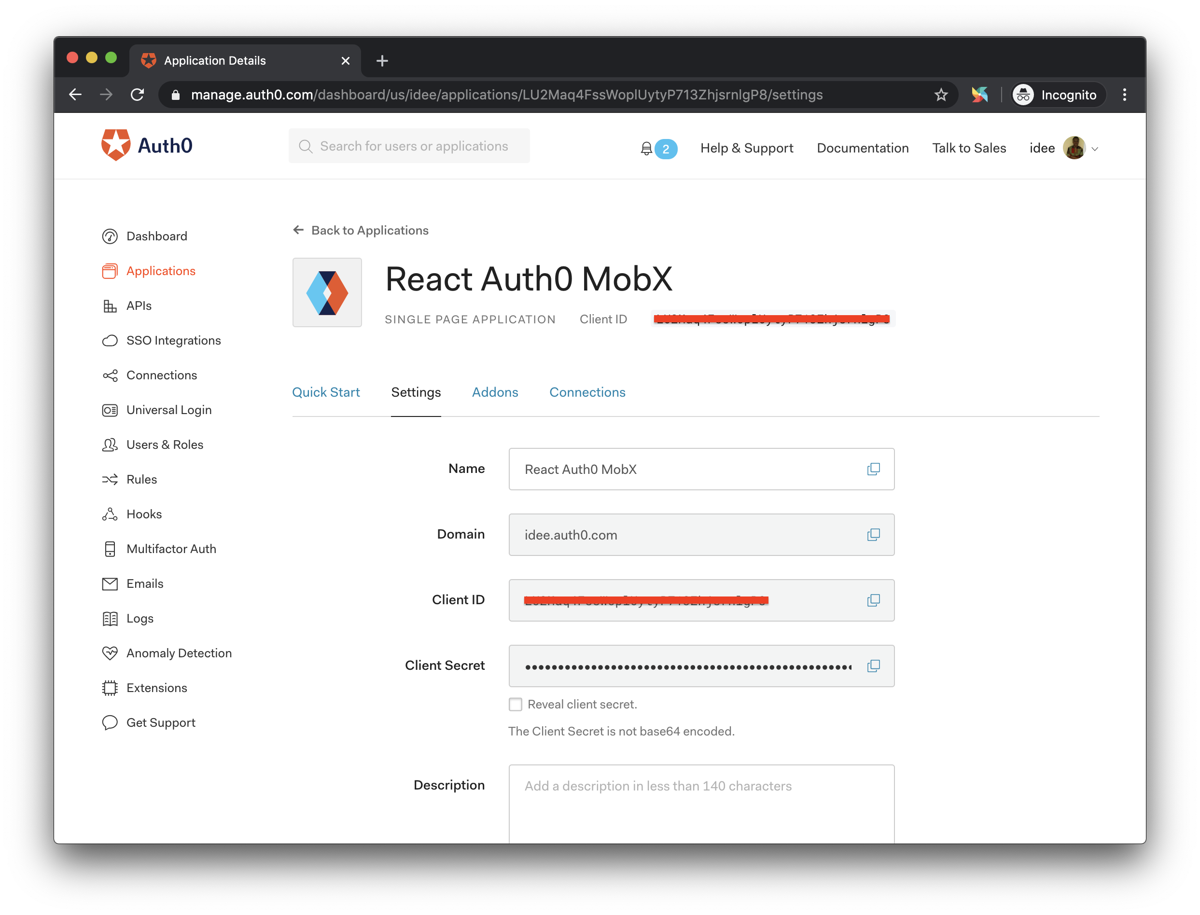This screenshot has height=915, width=1200.
Task: Click the SSO Integrations sidebar icon
Action: (x=111, y=340)
